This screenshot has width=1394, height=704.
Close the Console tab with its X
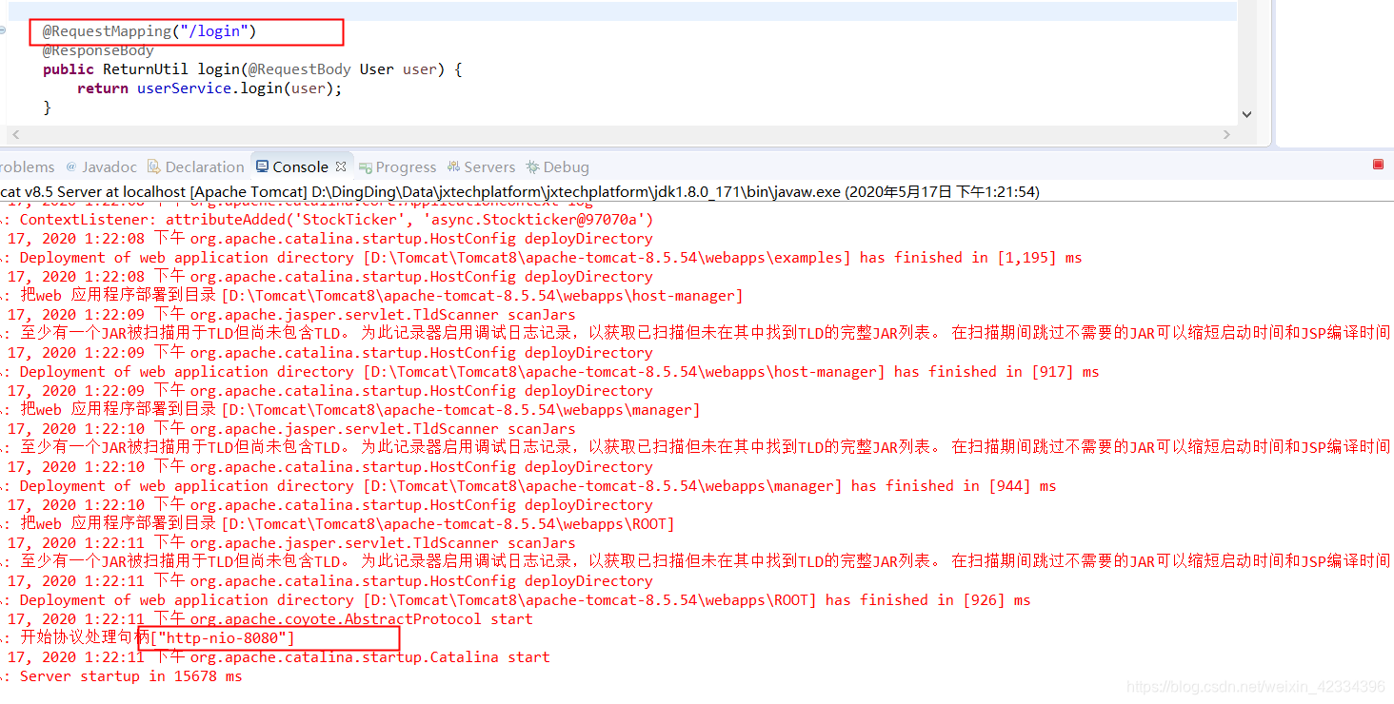(341, 165)
